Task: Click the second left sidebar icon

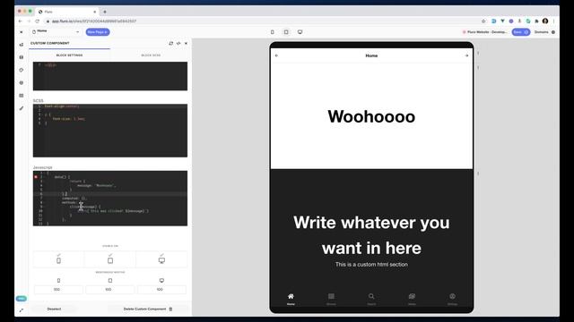Action: click(22, 57)
